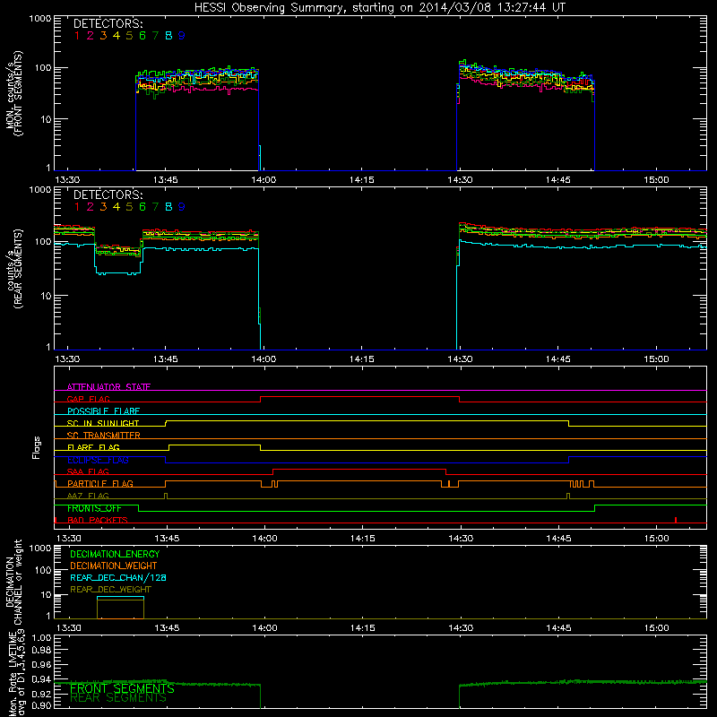Image resolution: width=717 pixels, height=717 pixels.
Task: Select the SC_IN_SUNLIGHT flag label
Action: tap(103, 423)
